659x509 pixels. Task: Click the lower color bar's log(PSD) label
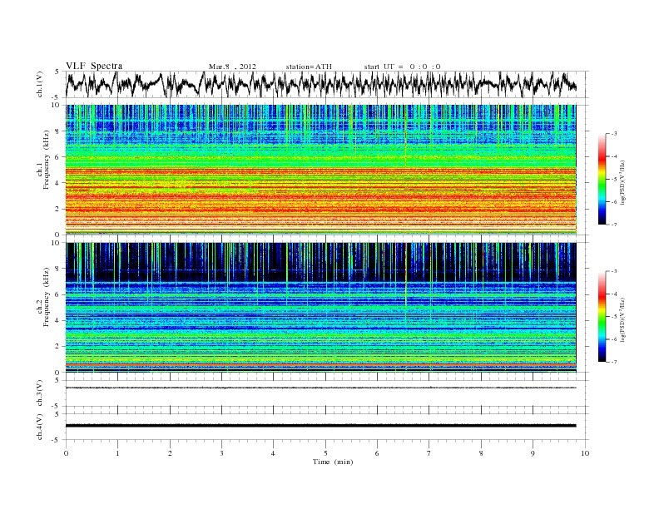tap(623, 319)
